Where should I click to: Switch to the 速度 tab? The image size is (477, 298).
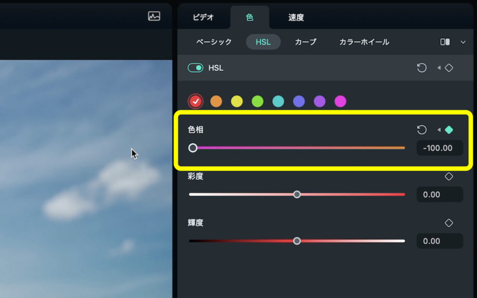[296, 17]
